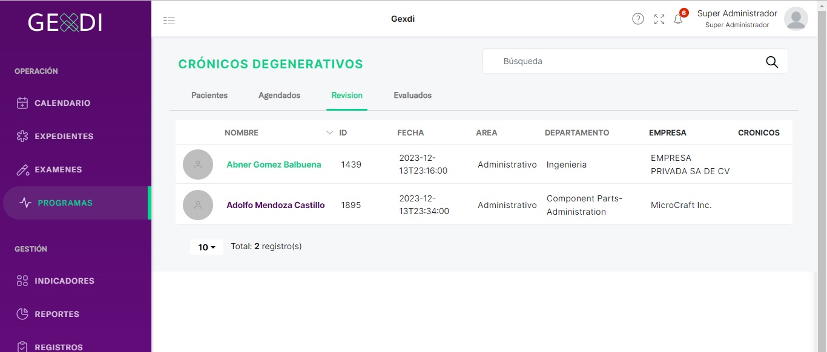Open patient Abner Gomez Balbuena link

274,165
